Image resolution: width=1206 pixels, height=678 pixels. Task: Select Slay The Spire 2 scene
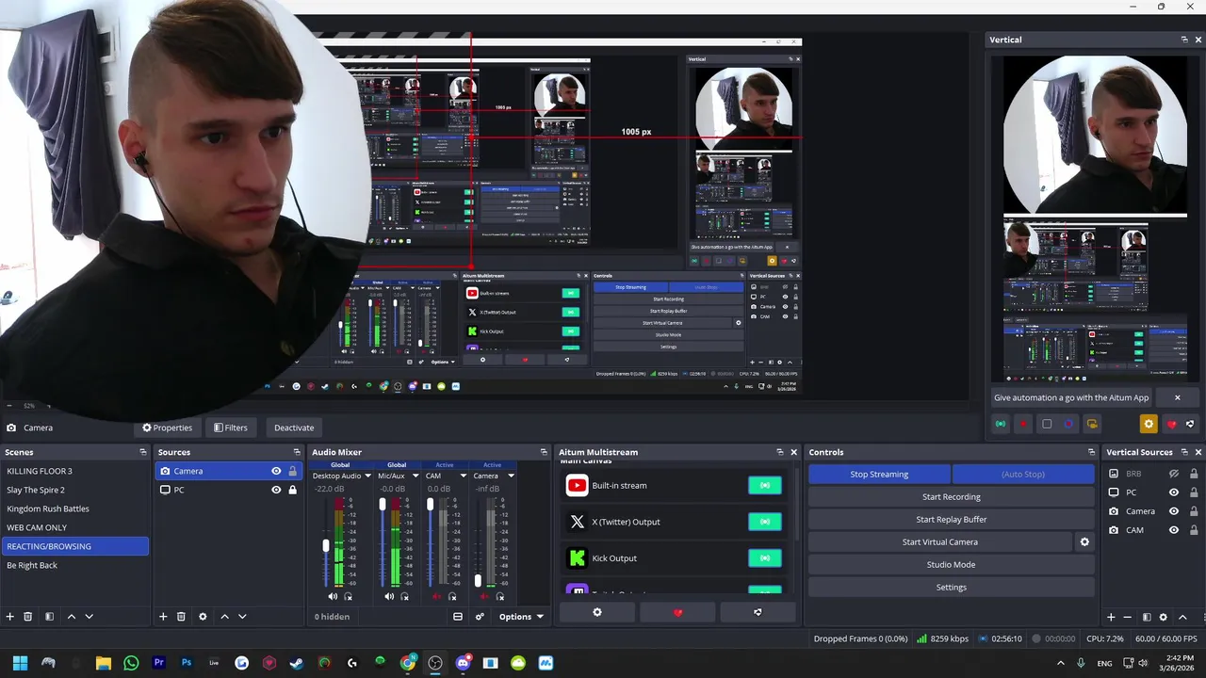pos(75,490)
